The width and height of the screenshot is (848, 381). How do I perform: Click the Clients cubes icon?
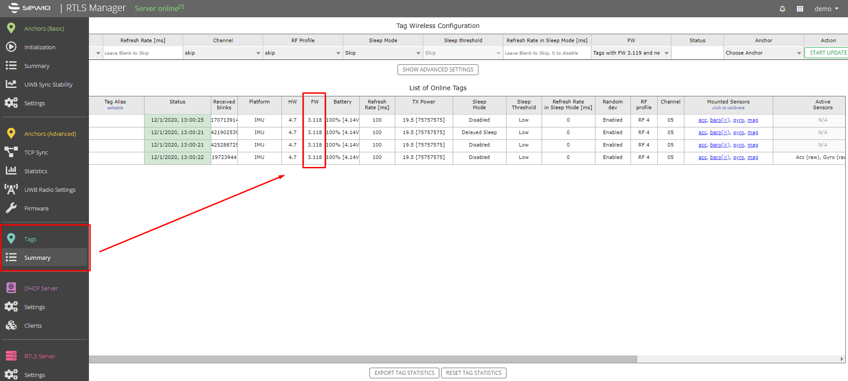pos(11,325)
